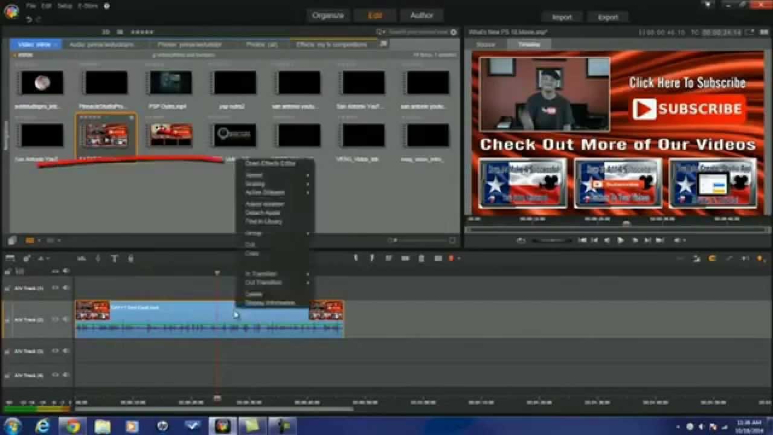
Task: Click the orange icon at the timeline toolbar's far right
Action: (x=760, y=259)
